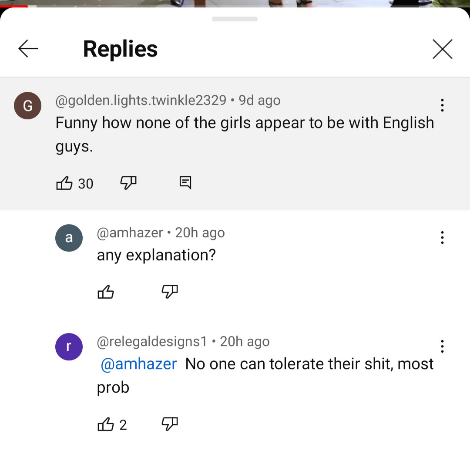470x471 pixels.
Task: Dislike the relegaldesigns1 reply
Action: [x=170, y=424]
